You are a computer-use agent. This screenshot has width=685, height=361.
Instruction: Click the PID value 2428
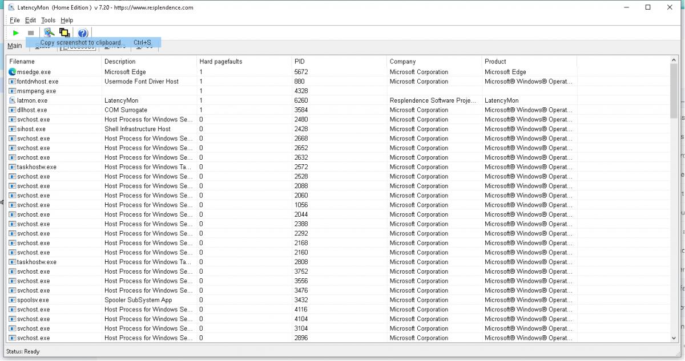click(x=301, y=129)
